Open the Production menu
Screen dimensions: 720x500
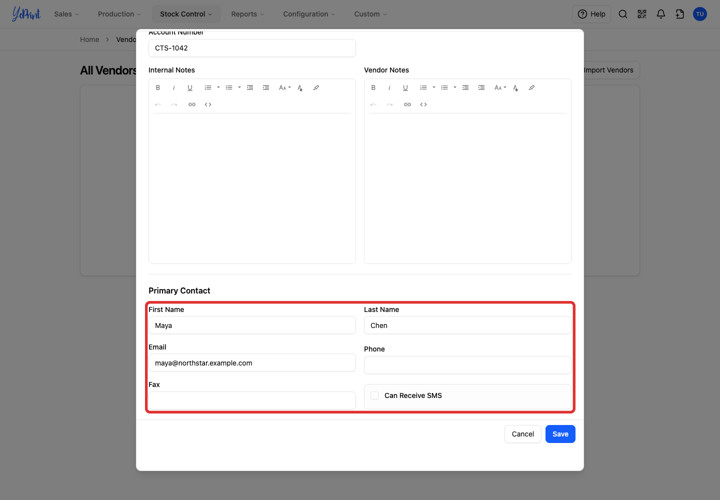coord(119,14)
